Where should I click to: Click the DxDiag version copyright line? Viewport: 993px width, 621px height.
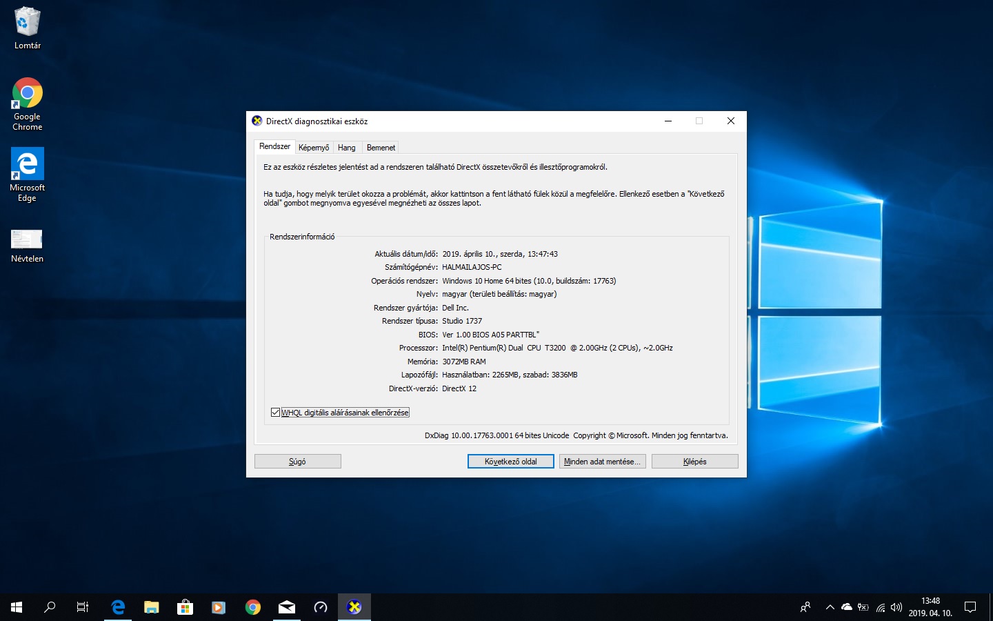point(576,435)
